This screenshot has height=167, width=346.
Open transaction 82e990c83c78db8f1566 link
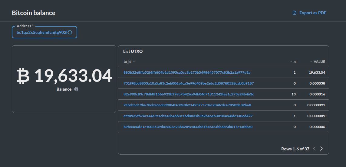[189, 94]
